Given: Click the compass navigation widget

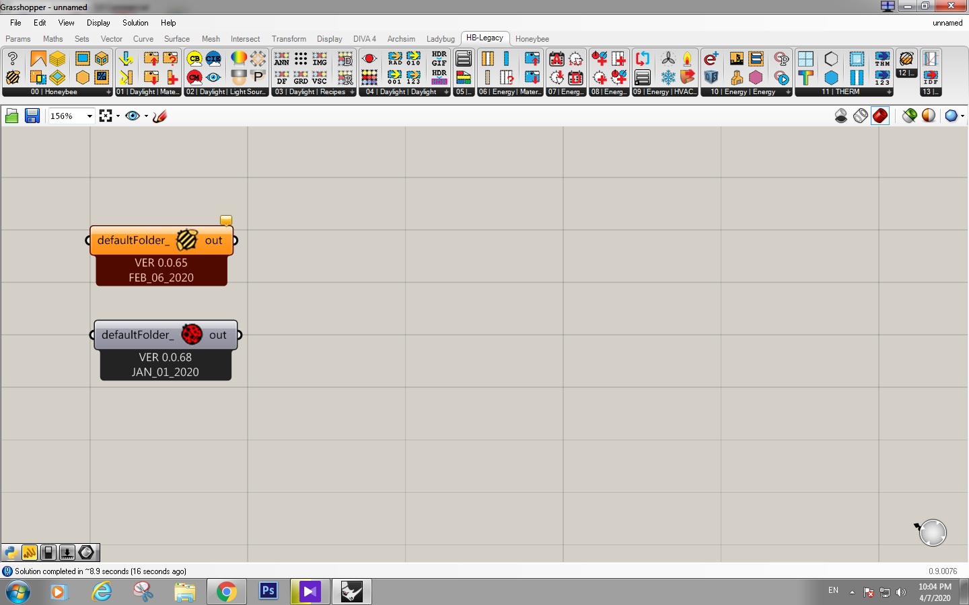Looking at the screenshot, I should (933, 532).
